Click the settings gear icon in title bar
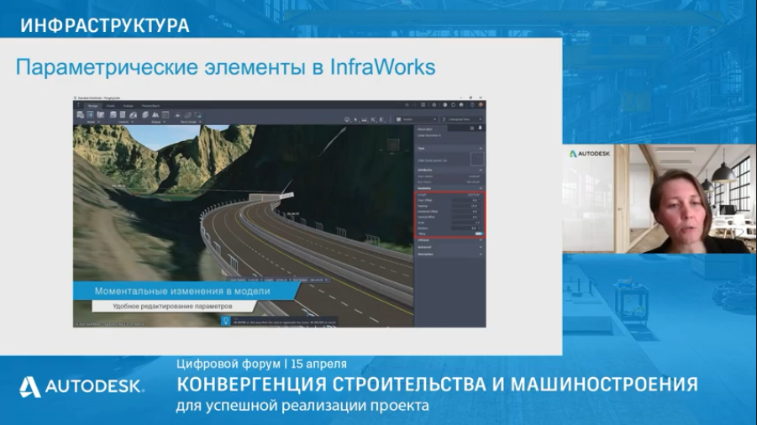Image resolution: width=757 pixels, height=425 pixels. click(x=434, y=105)
